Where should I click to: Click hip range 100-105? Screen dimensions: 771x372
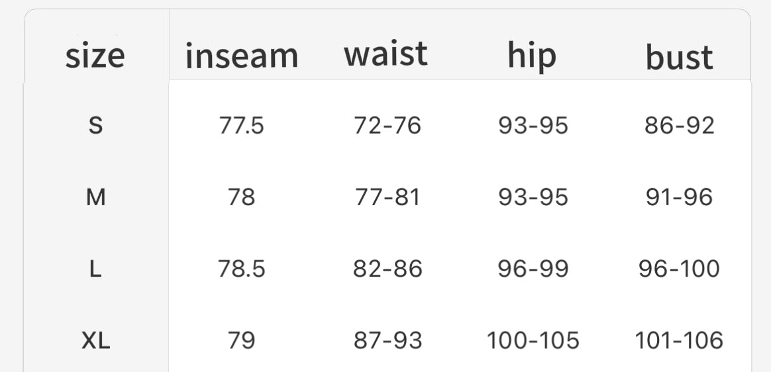(x=533, y=341)
